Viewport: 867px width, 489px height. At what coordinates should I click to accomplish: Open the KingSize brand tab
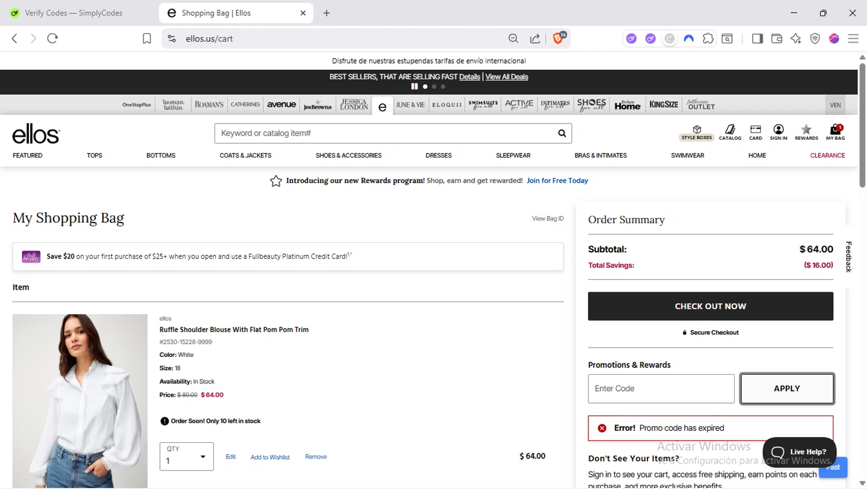664,104
